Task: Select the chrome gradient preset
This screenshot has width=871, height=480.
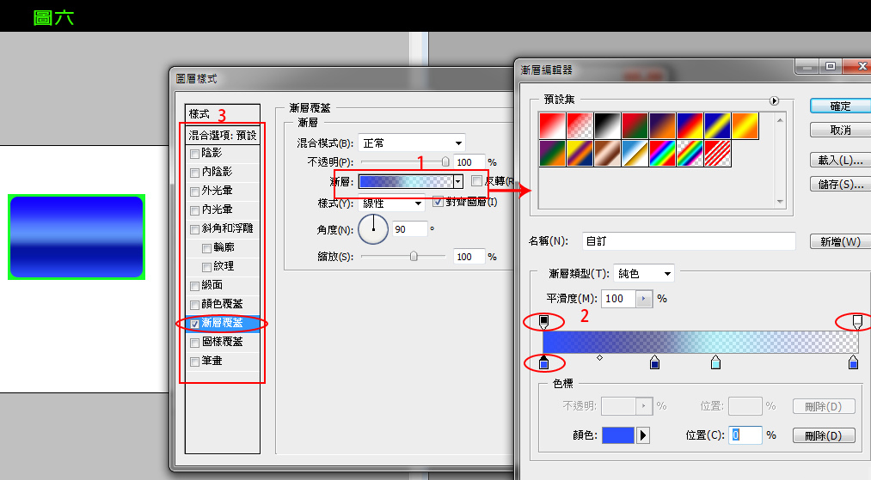Action: tap(635, 153)
